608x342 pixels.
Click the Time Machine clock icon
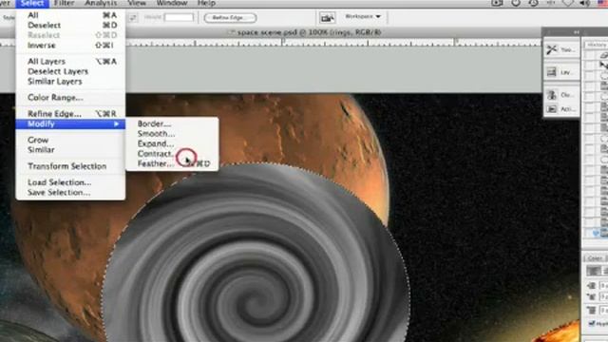(x=534, y=3)
